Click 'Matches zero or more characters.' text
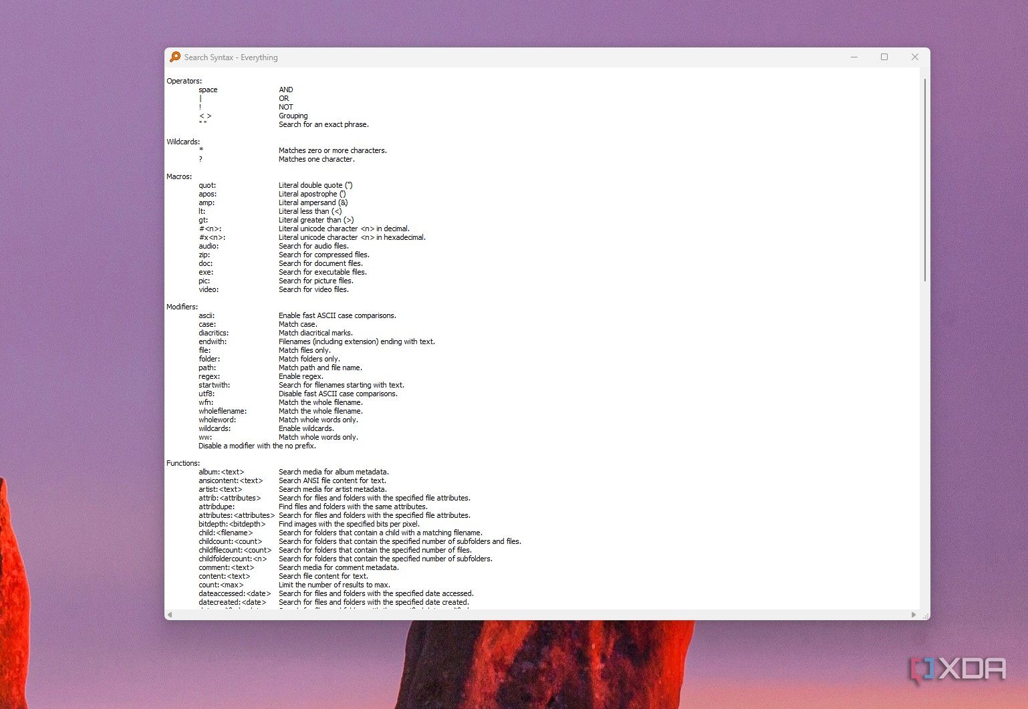Viewport: 1028px width, 709px height. tap(333, 150)
